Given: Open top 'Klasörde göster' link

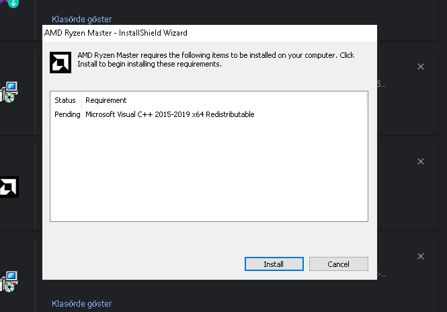Looking at the screenshot, I should click(x=81, y=19).
